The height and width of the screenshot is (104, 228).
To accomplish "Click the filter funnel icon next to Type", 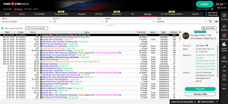I will (210, 22).
